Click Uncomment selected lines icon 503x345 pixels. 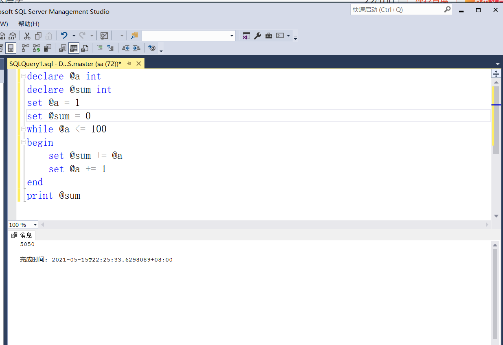click(110, 48)
